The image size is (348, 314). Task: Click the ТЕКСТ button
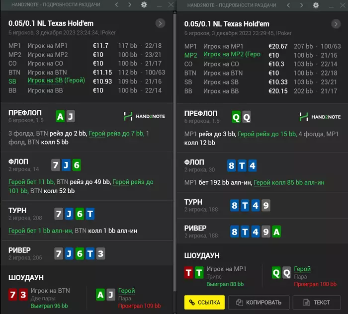coord(317,302)
